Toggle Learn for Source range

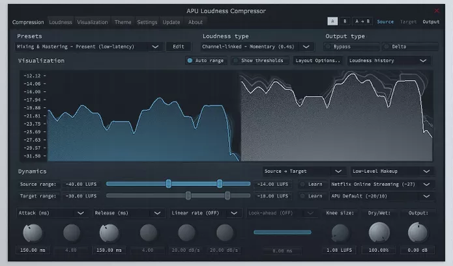[312, 184]
